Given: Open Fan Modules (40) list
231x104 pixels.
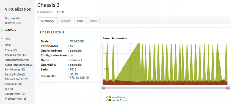Looking at the screenshot, I should click(x=15, y=70).
